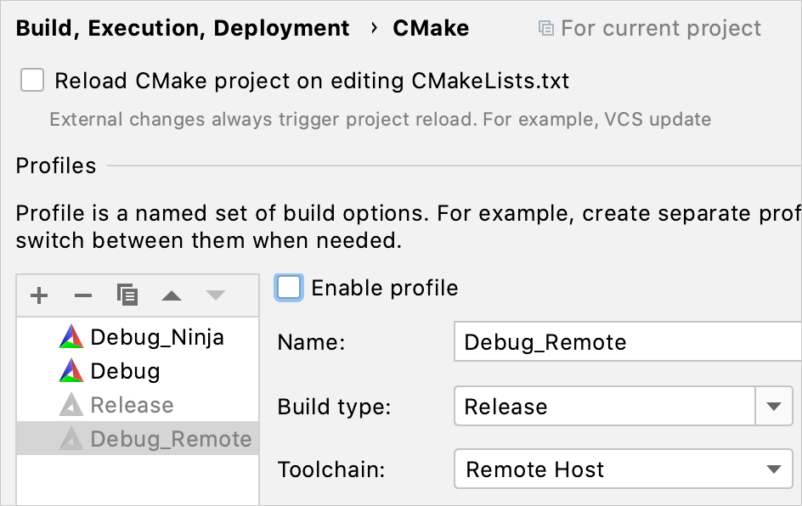Viewport: 802px width, 506px height.
Task: Click the plus icon to add profile
Action: click(x=39, y=295)
